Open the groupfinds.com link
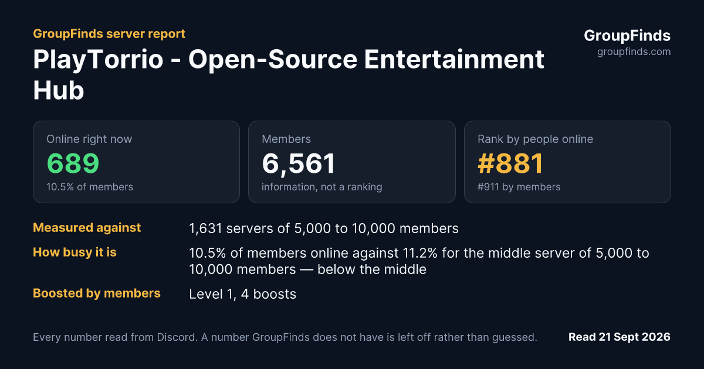The height and width of the screenshot is (369, 704). [x=634, y=52]
